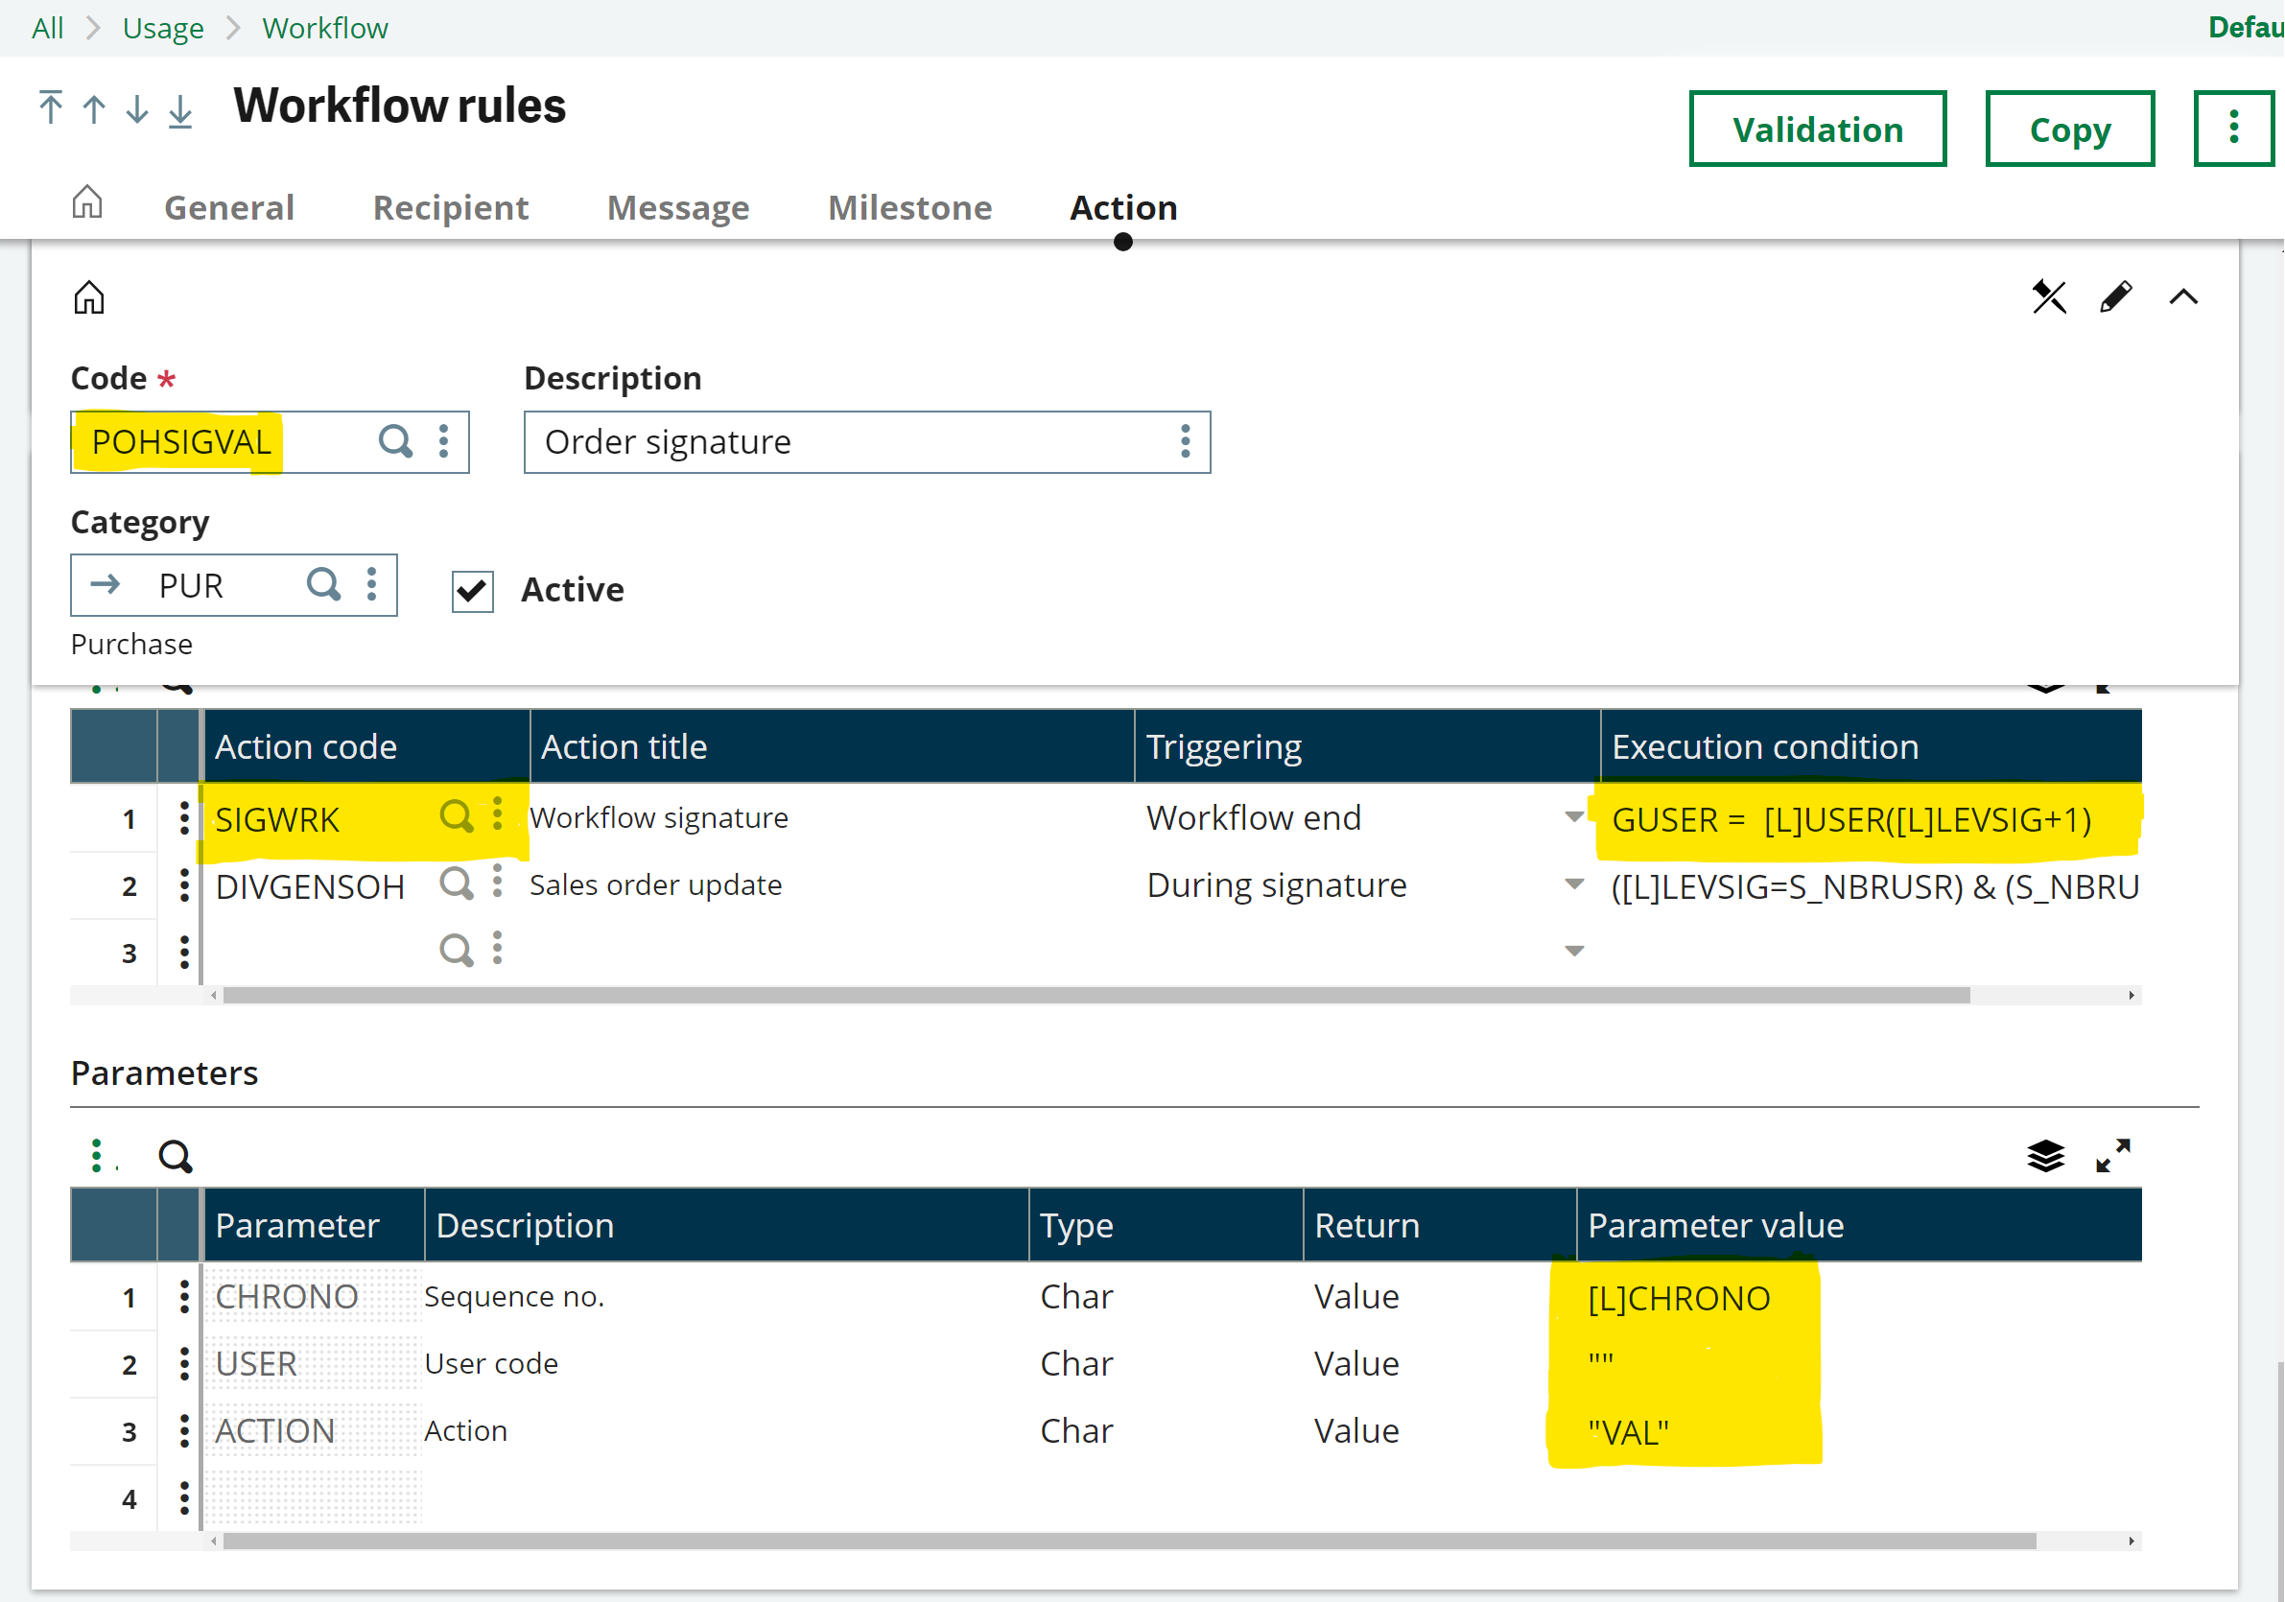Screen dimensions: 2285x1602
Task: Search in the Parameters table
Action: tap(176, 1156)
